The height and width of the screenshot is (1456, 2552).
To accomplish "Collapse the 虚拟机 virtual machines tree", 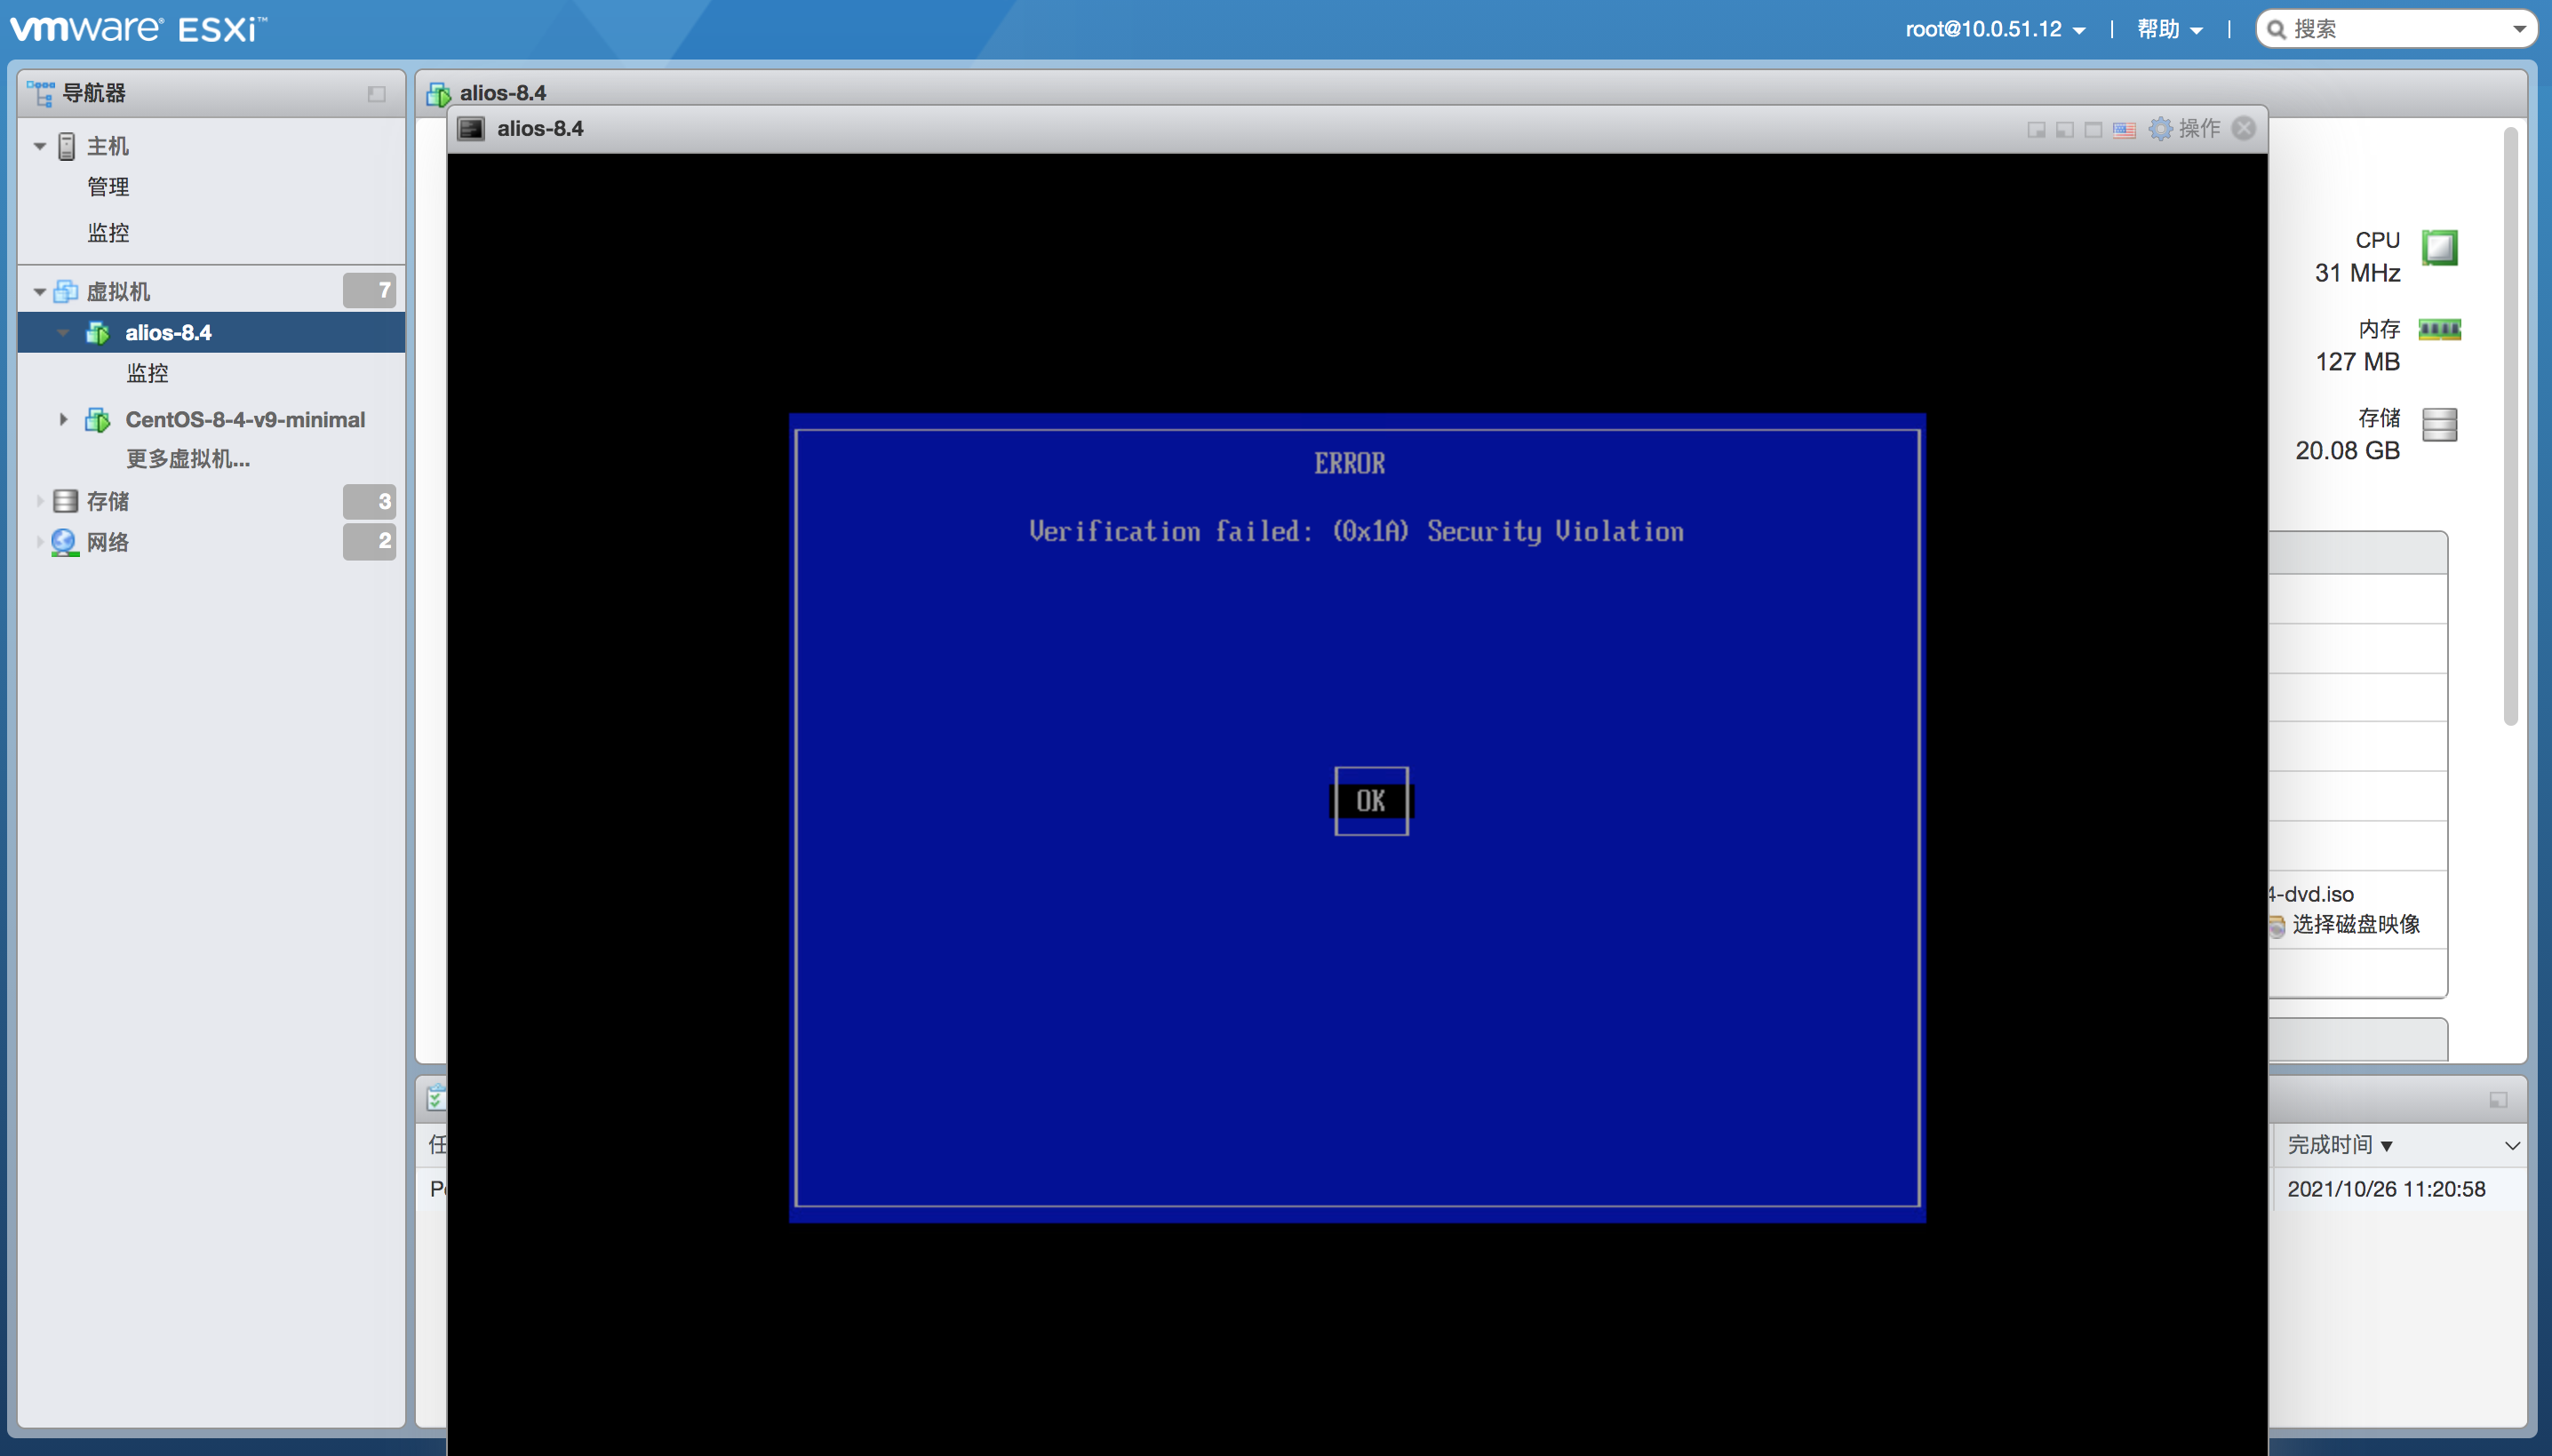I will (x=40, y=292).
